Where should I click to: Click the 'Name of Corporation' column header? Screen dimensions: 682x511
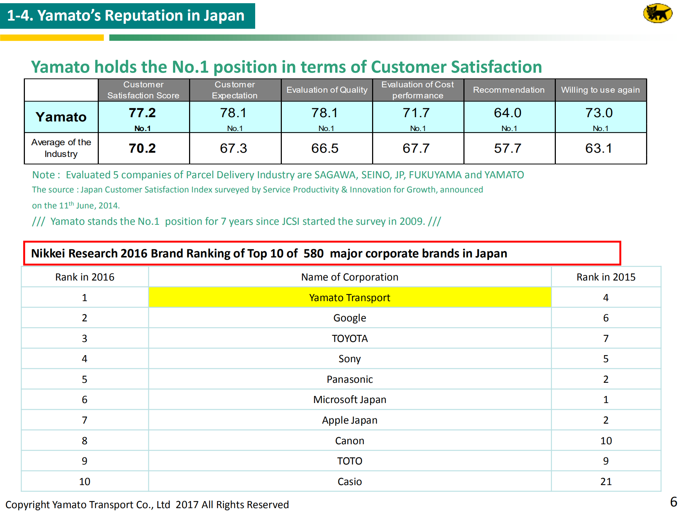349,277
